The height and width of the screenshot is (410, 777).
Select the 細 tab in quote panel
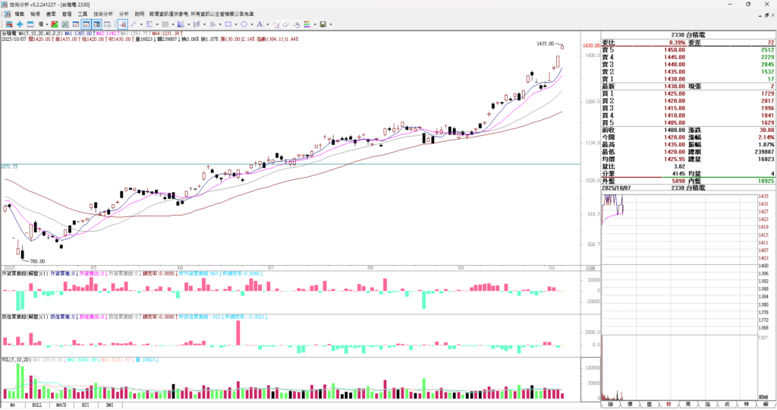[x=609, y=405]
